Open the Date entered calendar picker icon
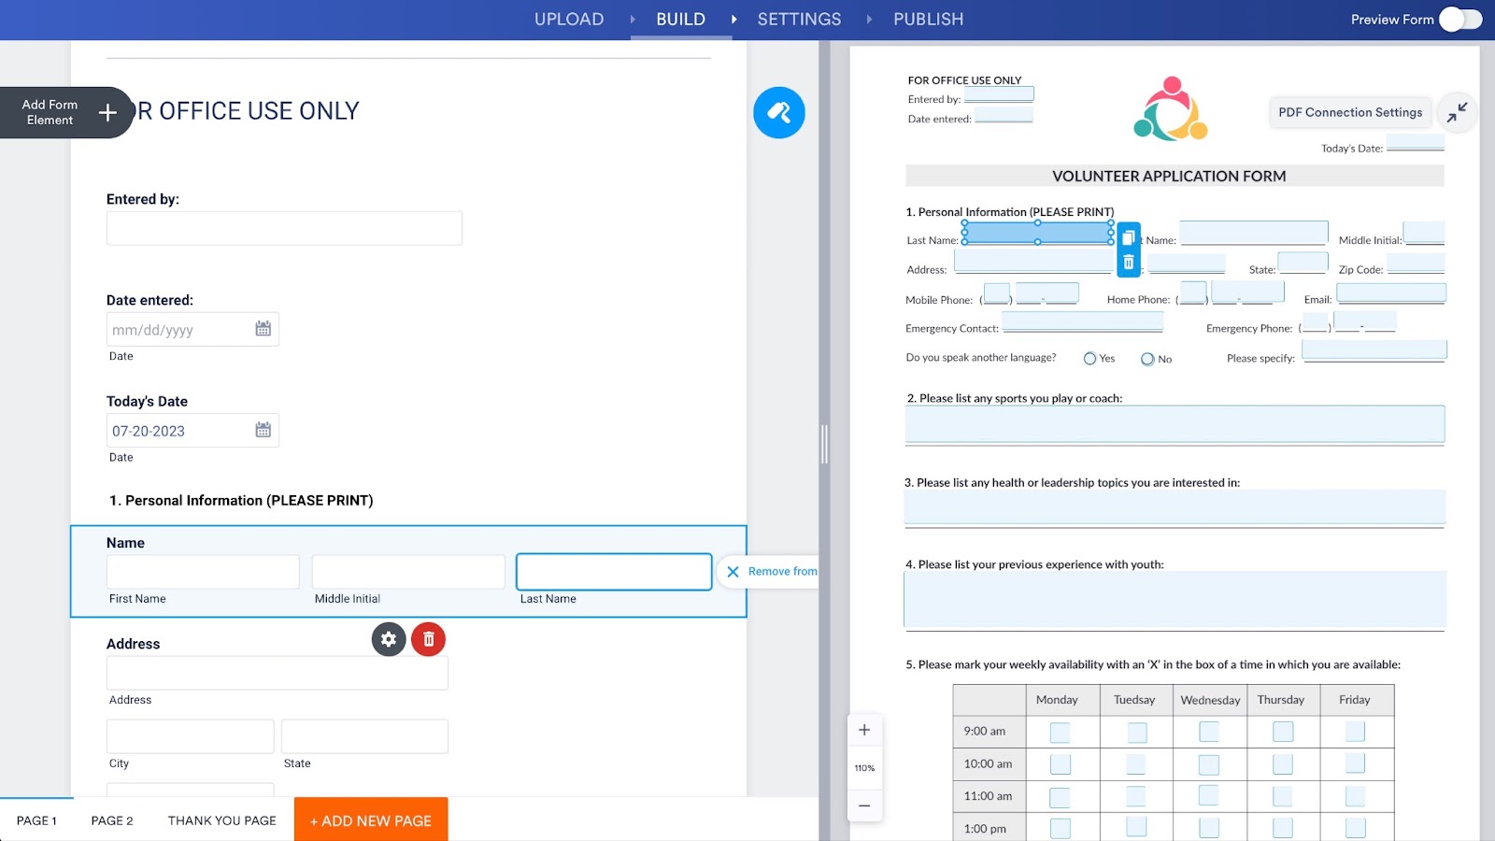Viewport: 1495px width, 841px height. point(263,329)
